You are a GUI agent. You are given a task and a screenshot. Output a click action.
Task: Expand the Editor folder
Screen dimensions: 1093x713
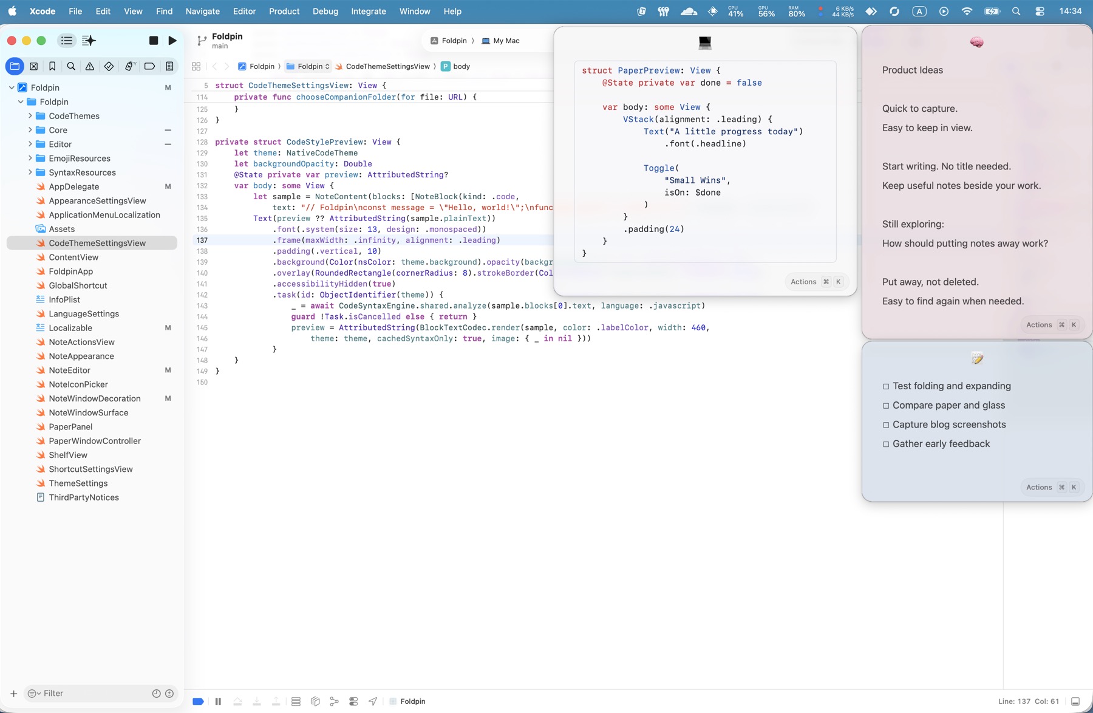pyautogui.click(x=30, y=144)
